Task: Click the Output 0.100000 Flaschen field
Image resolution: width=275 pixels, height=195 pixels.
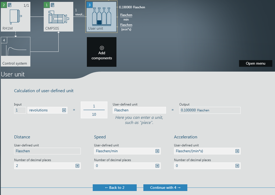Action: tap(210, 110)
